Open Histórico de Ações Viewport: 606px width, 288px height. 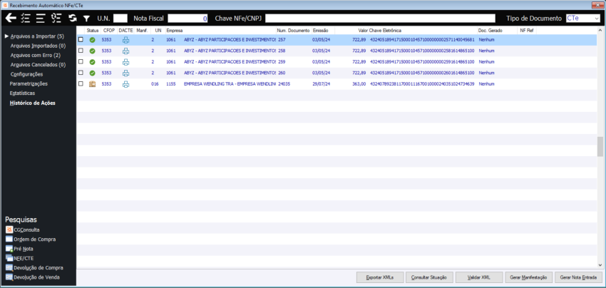pyautogui.click(x=33, y=103)
